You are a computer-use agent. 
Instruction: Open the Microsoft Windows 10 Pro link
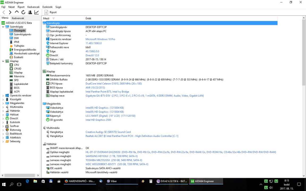pos(100,39)
